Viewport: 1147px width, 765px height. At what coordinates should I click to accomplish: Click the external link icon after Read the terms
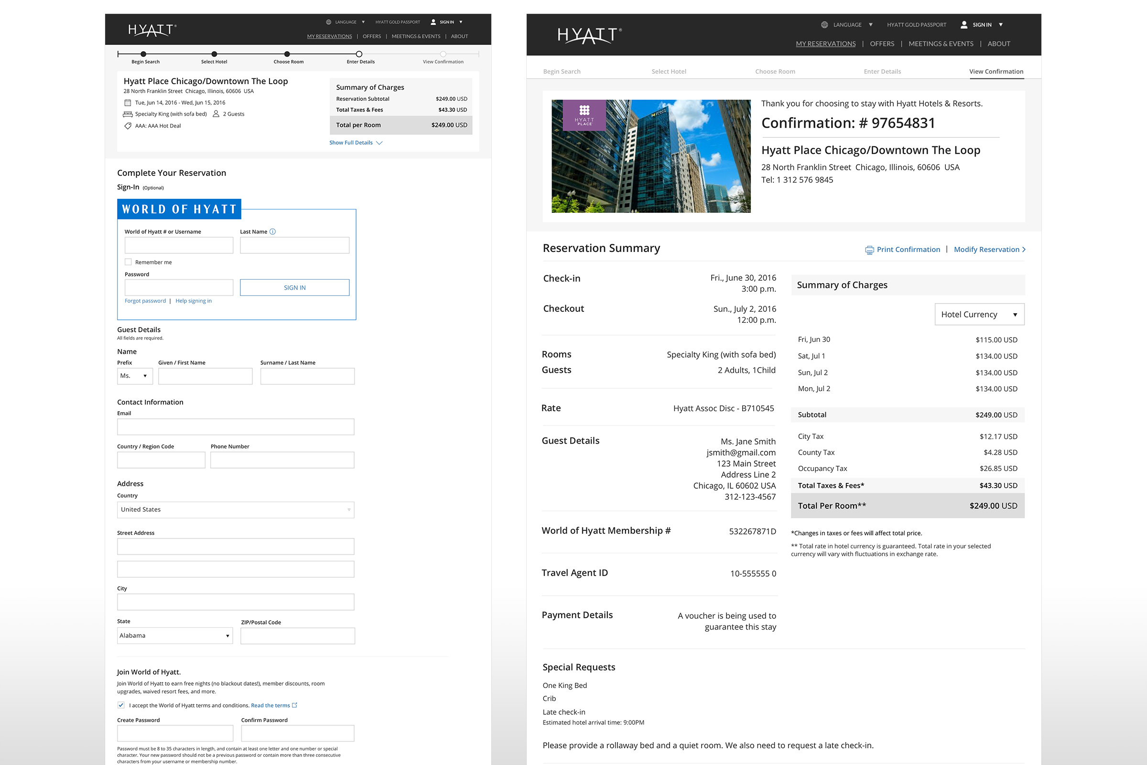point(294,706)
